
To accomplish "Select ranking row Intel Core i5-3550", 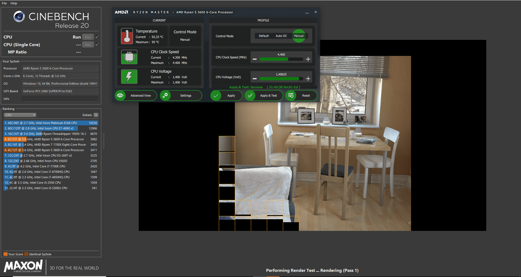I will [51, 183].
